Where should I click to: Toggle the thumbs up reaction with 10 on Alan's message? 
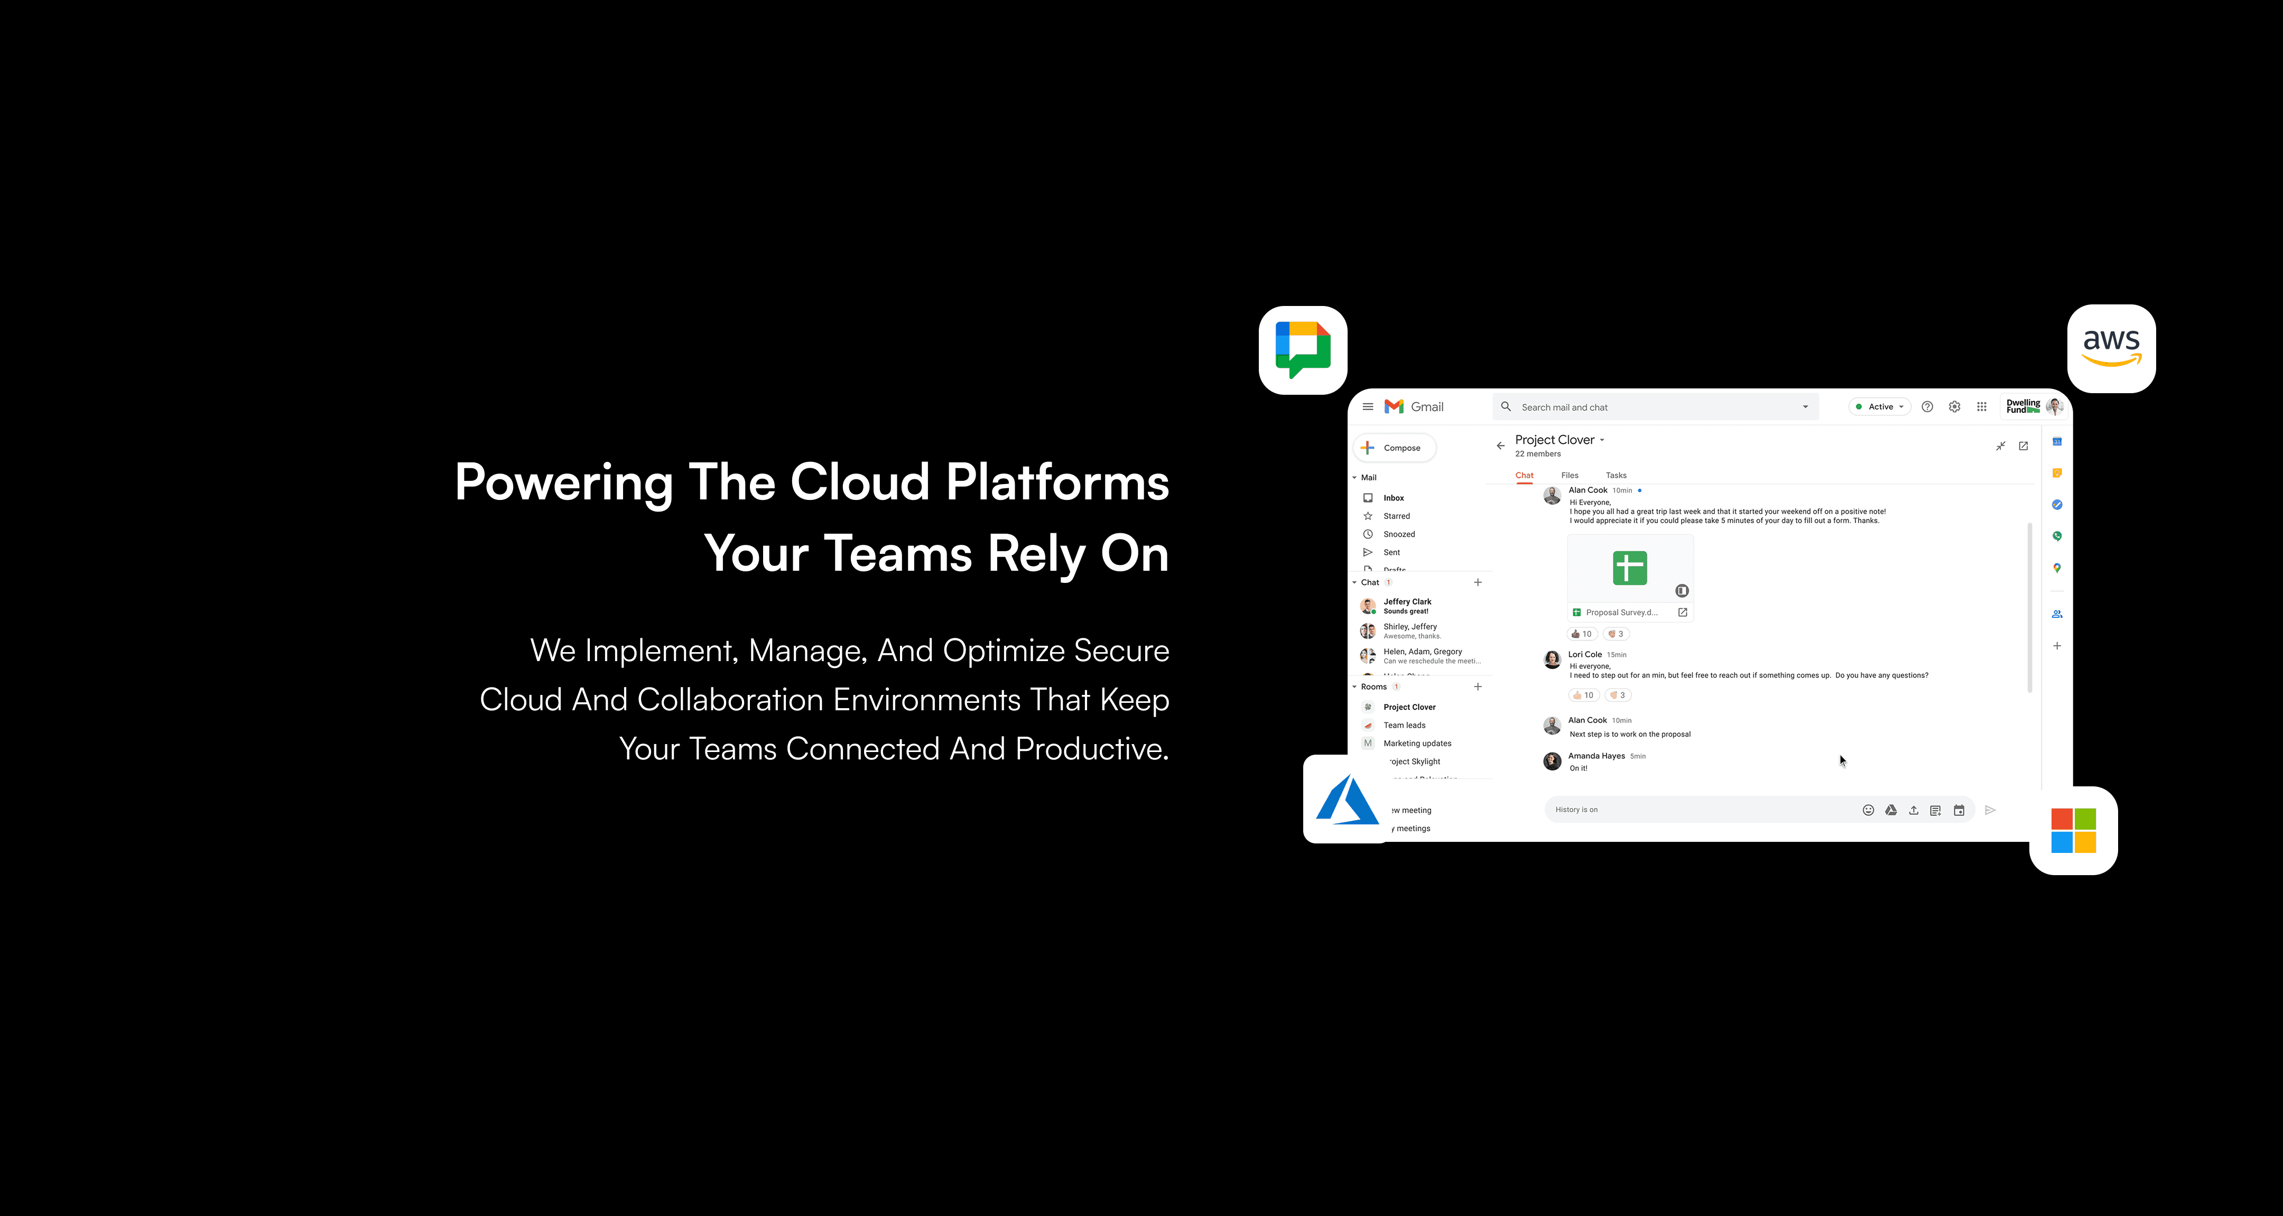[1582, 634]
